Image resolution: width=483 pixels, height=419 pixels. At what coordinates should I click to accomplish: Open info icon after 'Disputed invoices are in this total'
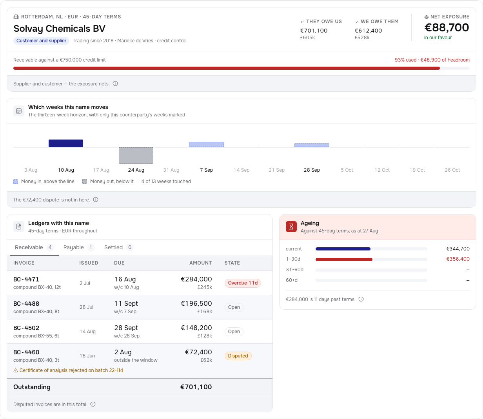click(x=93, y=404)
